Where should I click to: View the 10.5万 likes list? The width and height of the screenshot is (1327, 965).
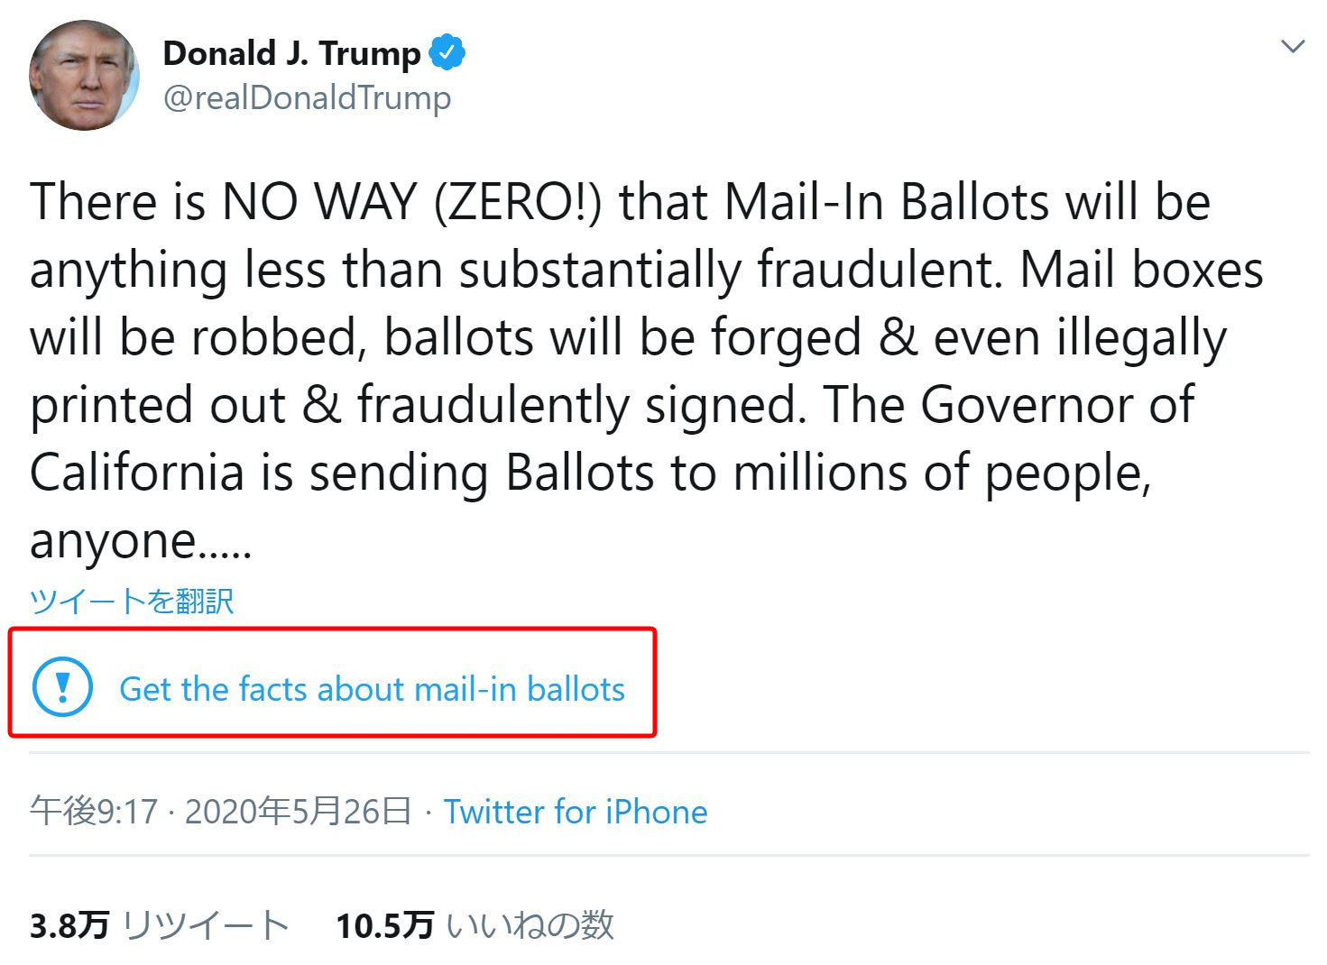(x=383, y=923)
